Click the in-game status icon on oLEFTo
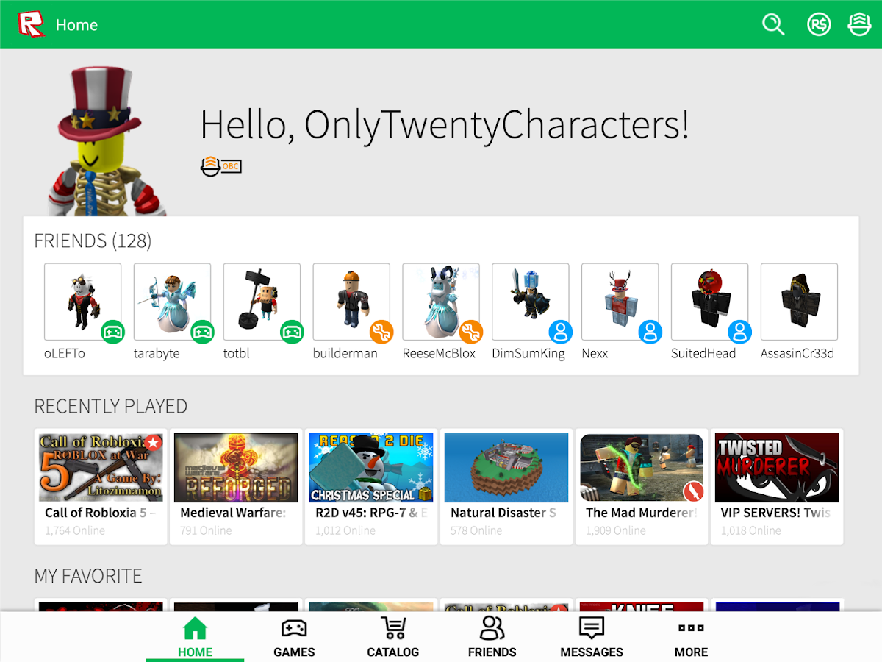 tap(112, 332)
